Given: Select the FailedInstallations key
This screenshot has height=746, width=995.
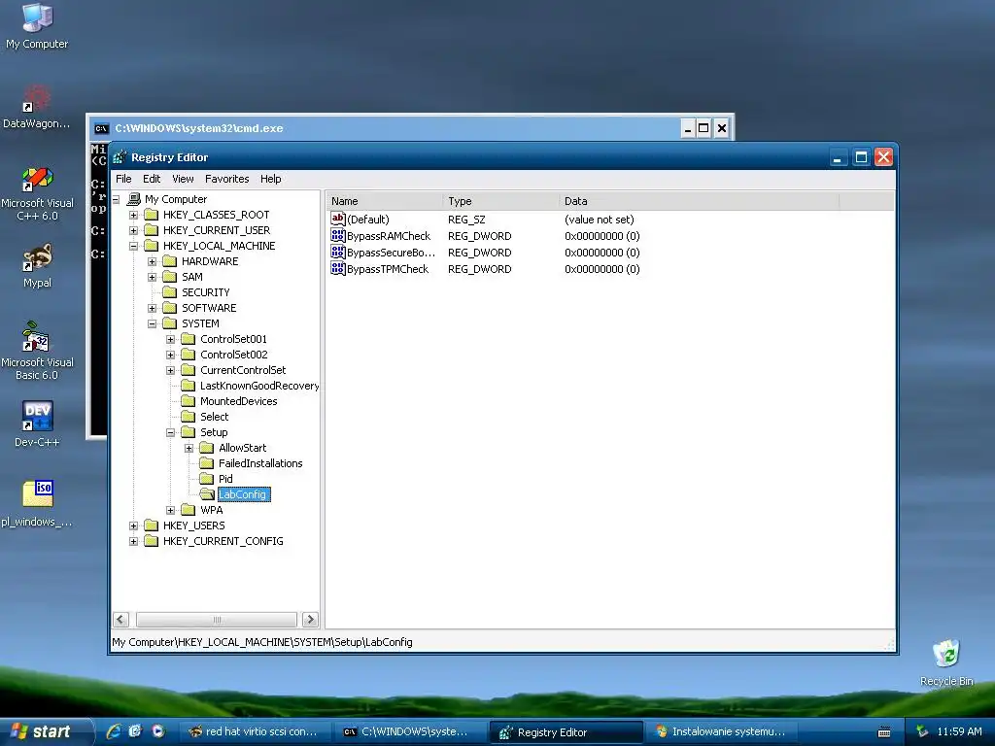Looking at the screenshot, I should [x=260, y=463].
